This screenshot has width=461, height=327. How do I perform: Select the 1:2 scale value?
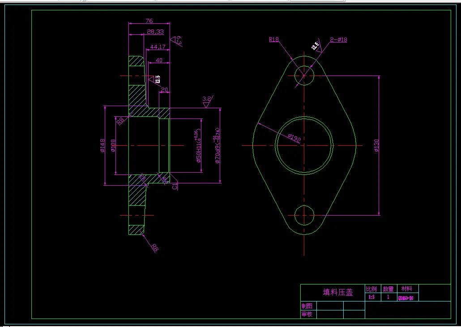point(371,297)
